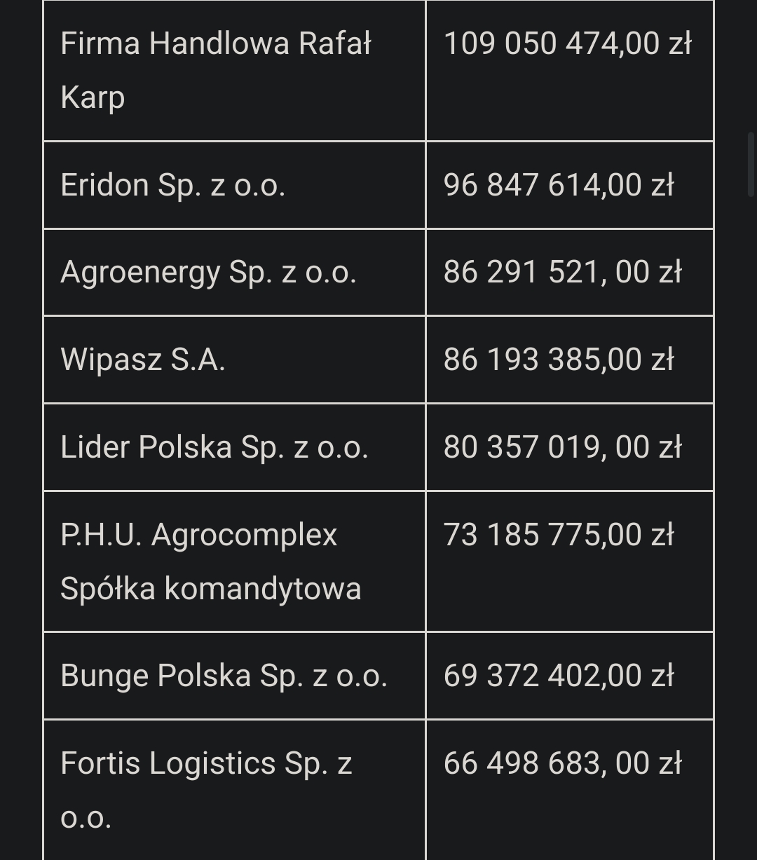This screenshot has height=860, width=757.
Task: Select the 109 050 474,00 zł amount cell
Action: point(568,43)
